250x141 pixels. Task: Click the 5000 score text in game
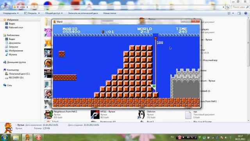160,43
